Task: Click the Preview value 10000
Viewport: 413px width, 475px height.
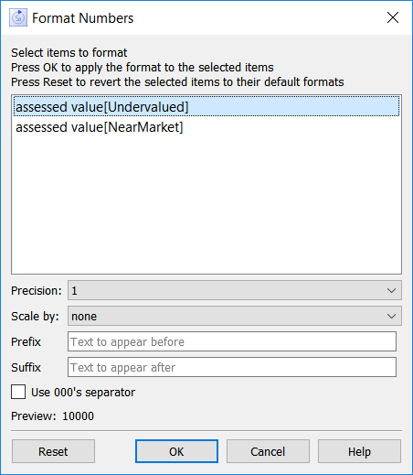Action: point(78,416)
